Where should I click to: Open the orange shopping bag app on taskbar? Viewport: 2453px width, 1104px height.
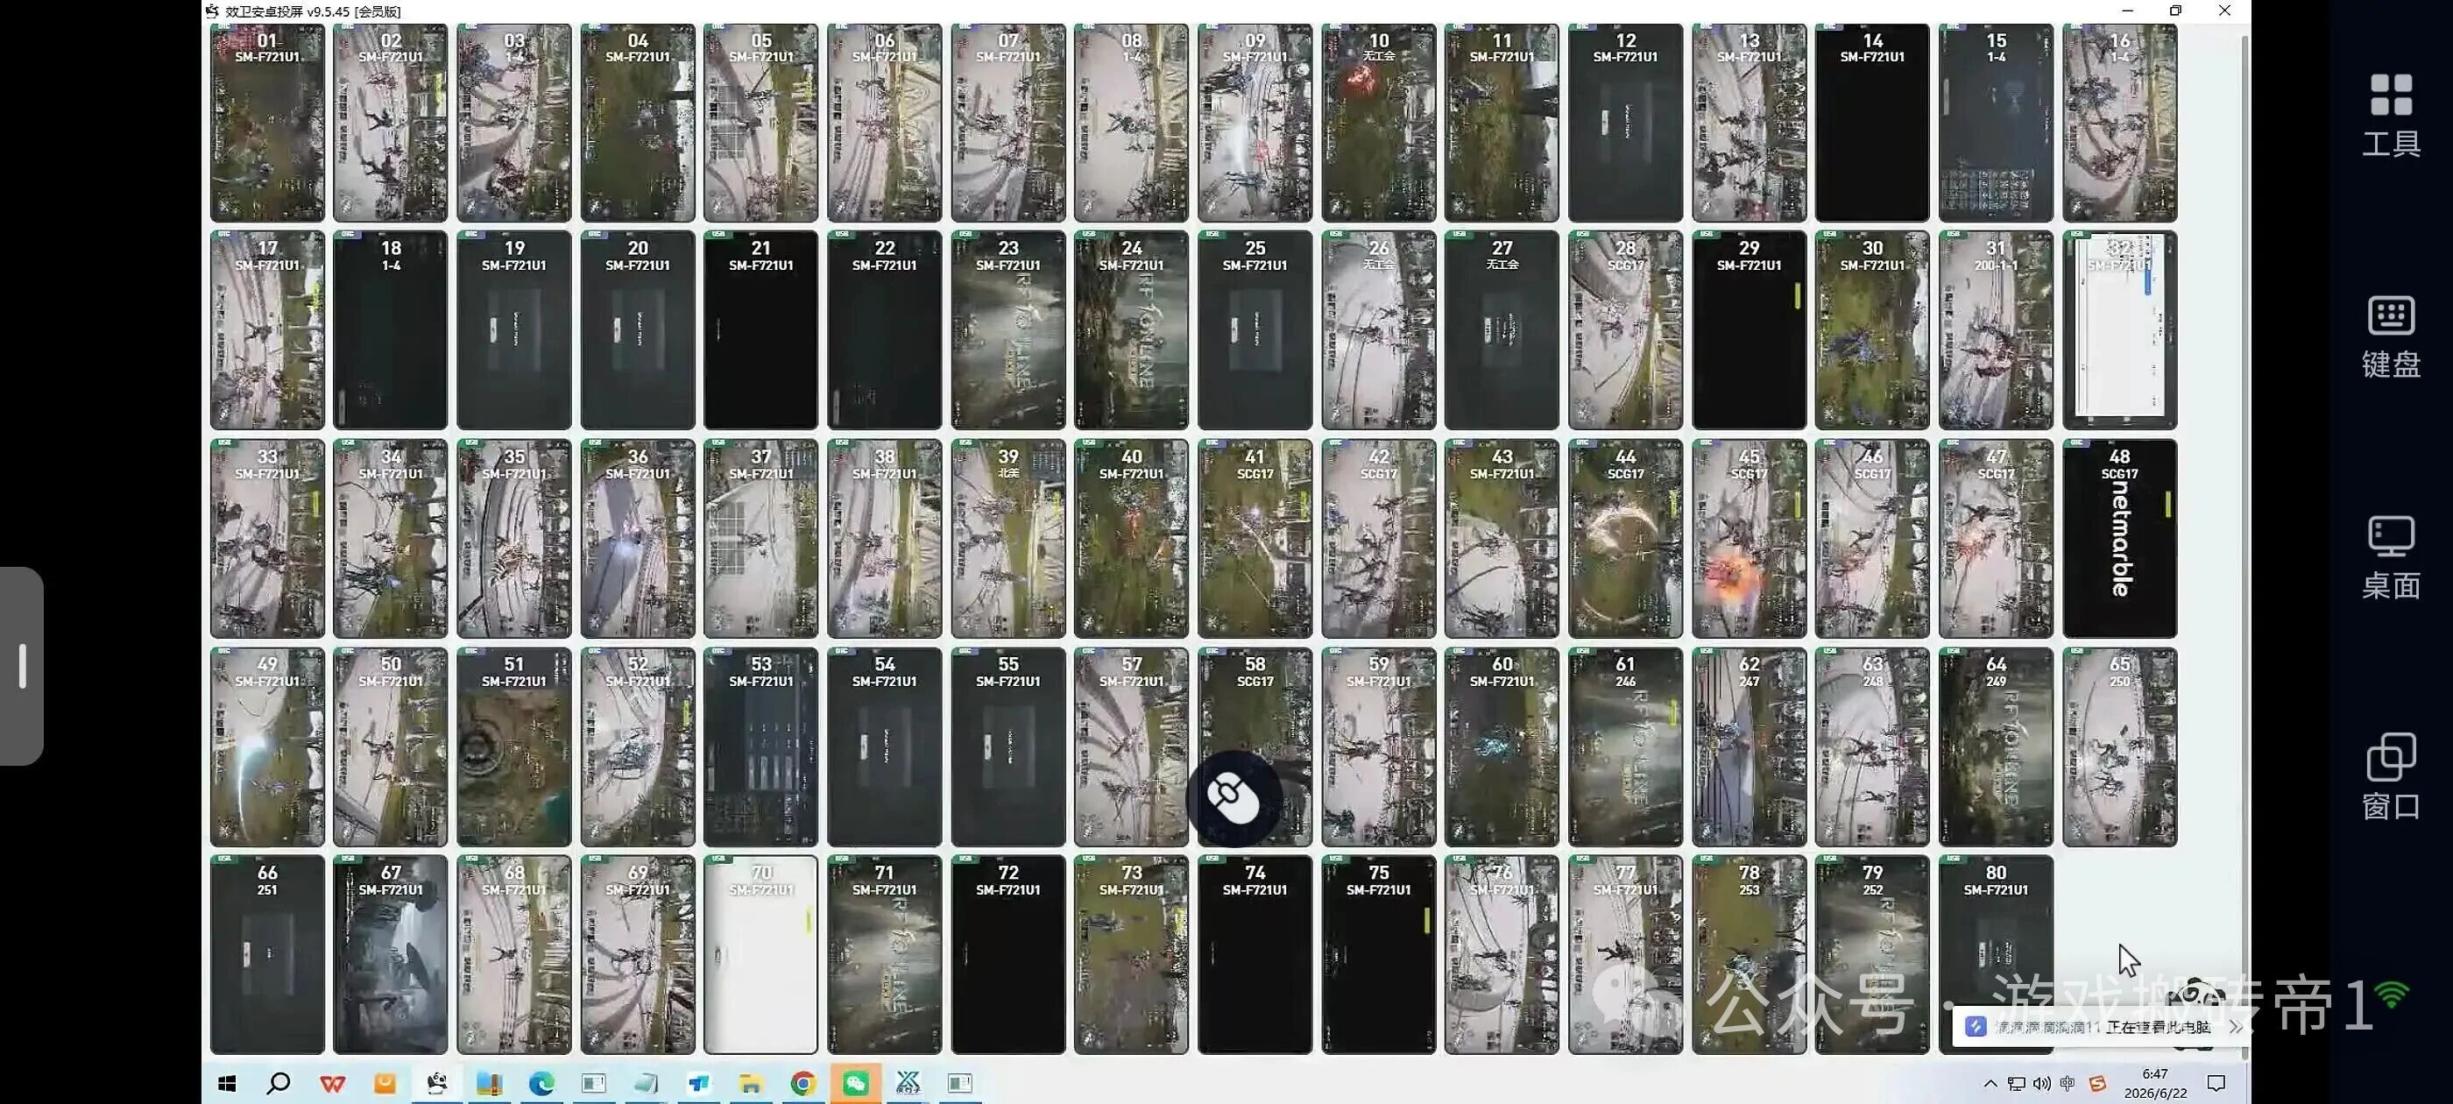point(385,1083)
